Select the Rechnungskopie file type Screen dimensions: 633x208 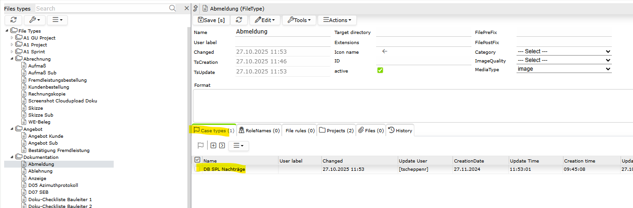[47, 94]
